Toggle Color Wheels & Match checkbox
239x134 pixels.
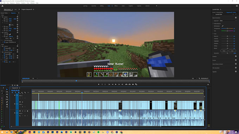[236, 64]
